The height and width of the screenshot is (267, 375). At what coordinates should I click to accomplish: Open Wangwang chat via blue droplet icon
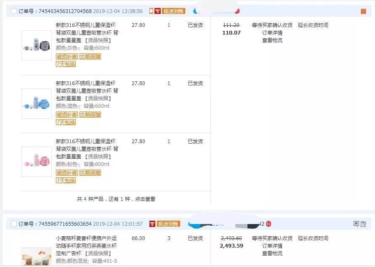coord(195,11)
